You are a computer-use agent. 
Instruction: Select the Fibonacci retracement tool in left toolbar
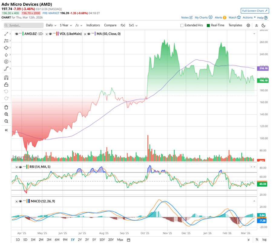click(x=6, y=41)
